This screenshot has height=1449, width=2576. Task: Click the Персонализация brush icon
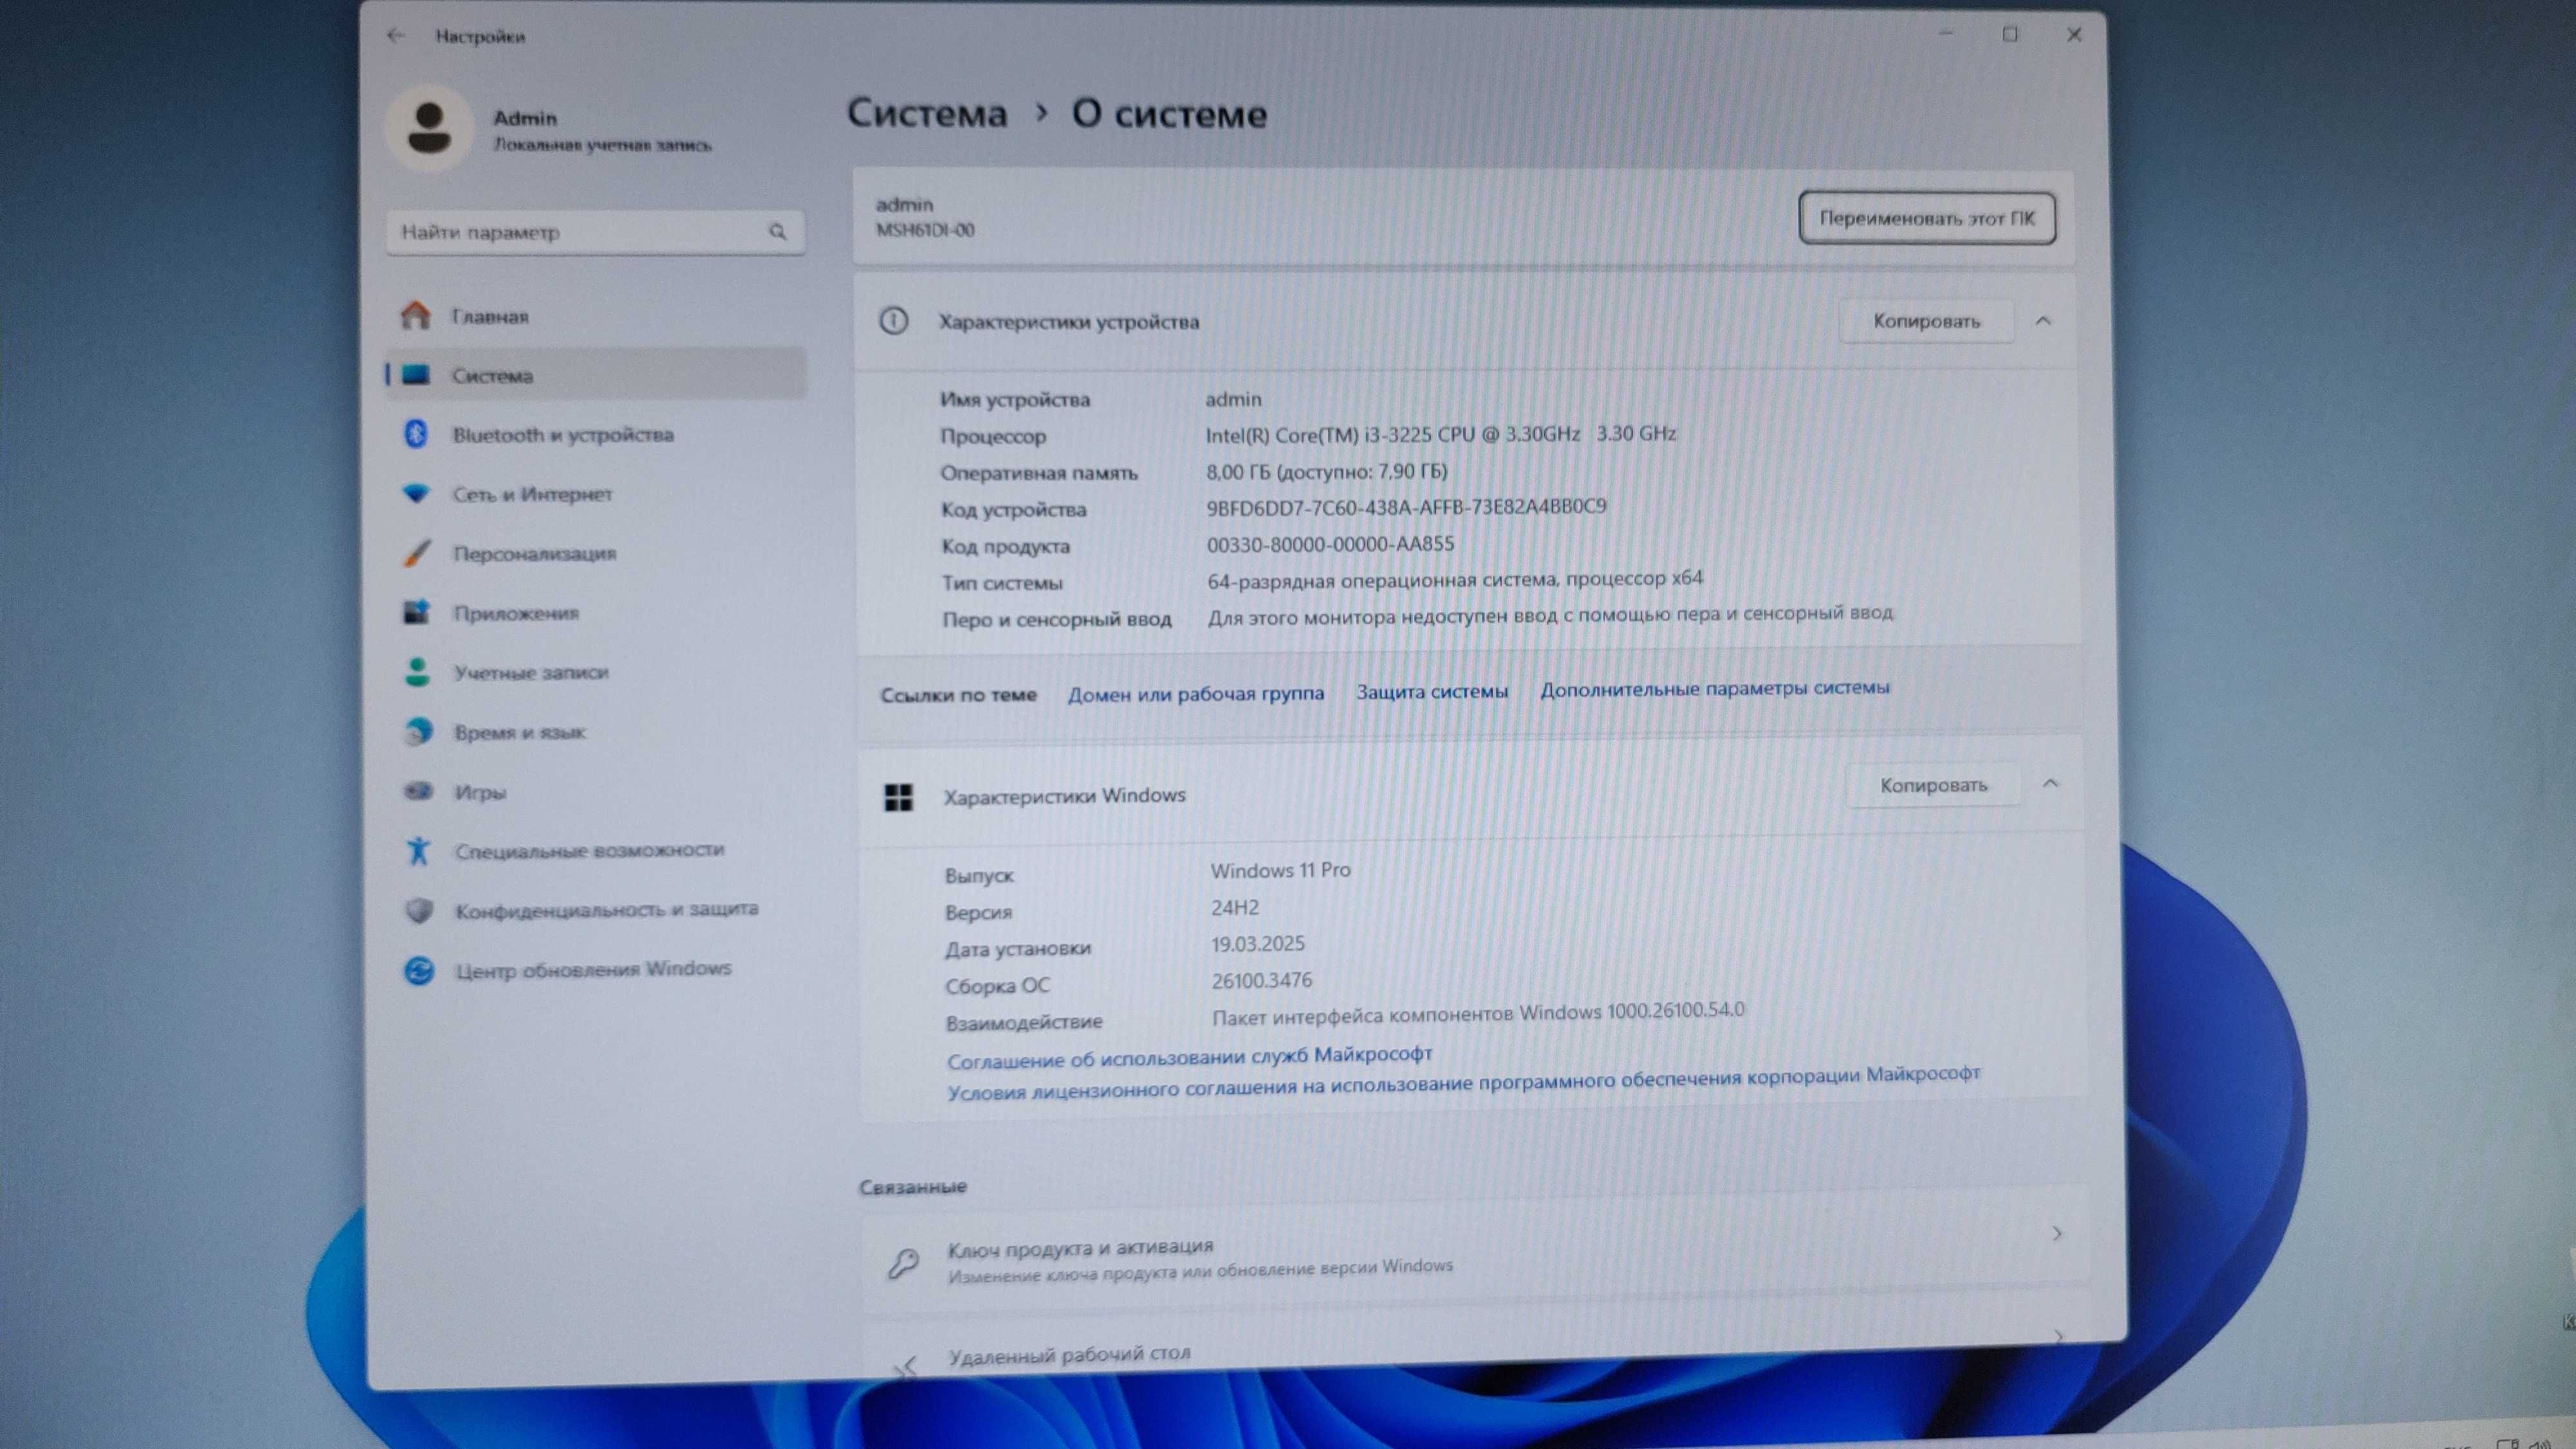(417, 553)
